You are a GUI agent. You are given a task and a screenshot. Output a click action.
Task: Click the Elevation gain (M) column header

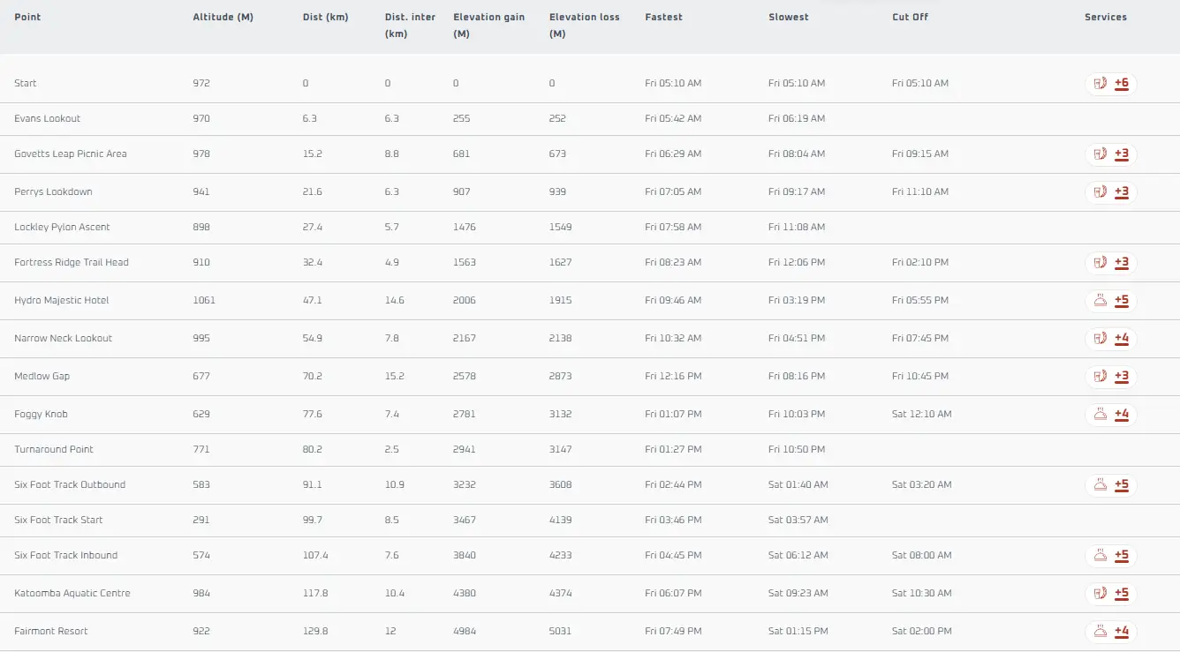(489, 26)
